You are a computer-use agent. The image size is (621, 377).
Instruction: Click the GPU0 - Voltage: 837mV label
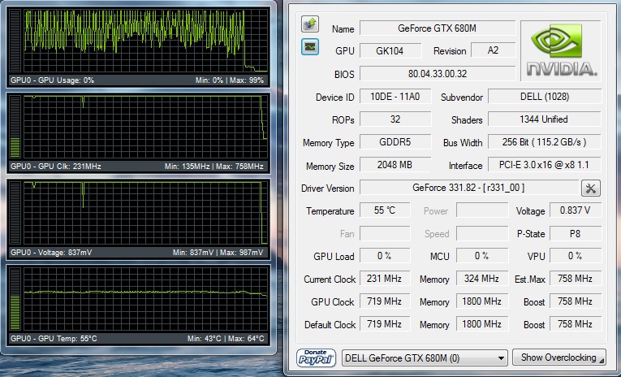(51, 253)
